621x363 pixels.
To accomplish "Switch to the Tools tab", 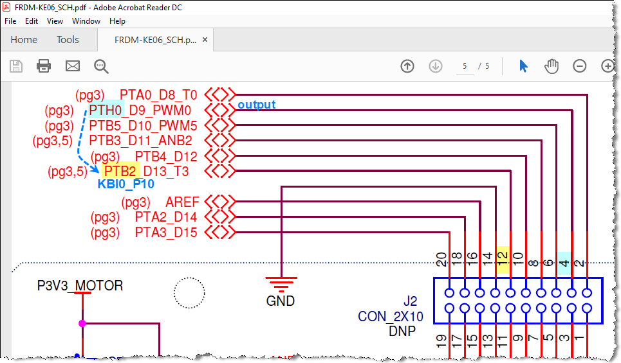I will 68,40.
